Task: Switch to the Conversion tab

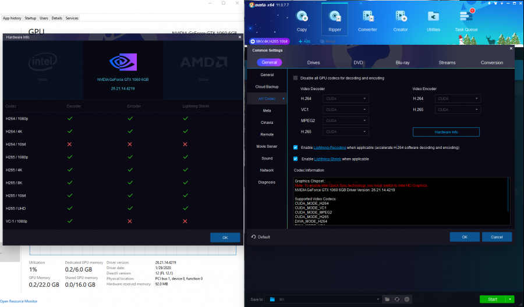Action: [491, 62]
